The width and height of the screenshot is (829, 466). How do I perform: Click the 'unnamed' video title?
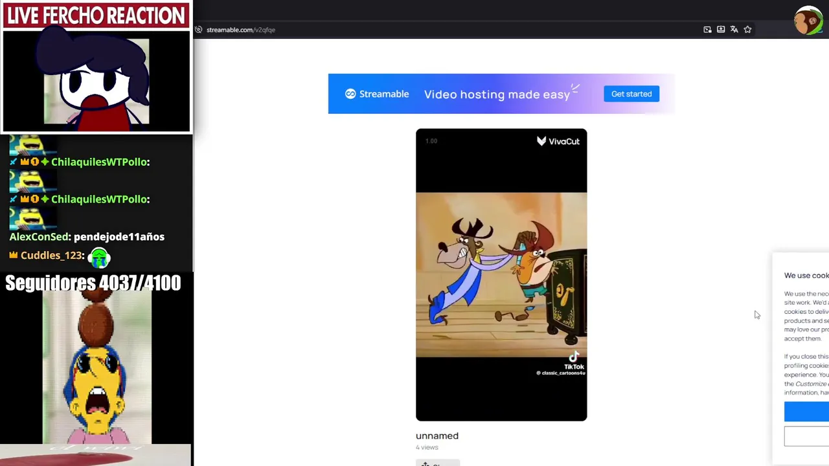point(437,436)
